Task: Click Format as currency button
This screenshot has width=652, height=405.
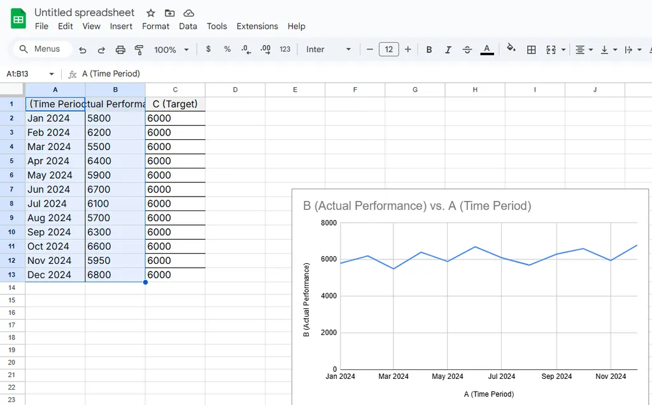Action: (x=208, y=50)
